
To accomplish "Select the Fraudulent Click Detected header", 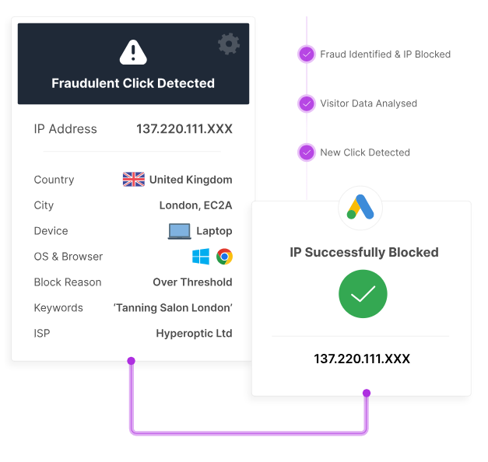I will coord(133,83).
